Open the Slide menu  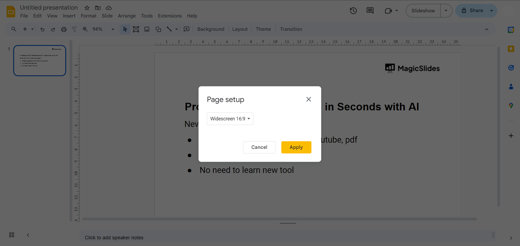tap(107, 16)
